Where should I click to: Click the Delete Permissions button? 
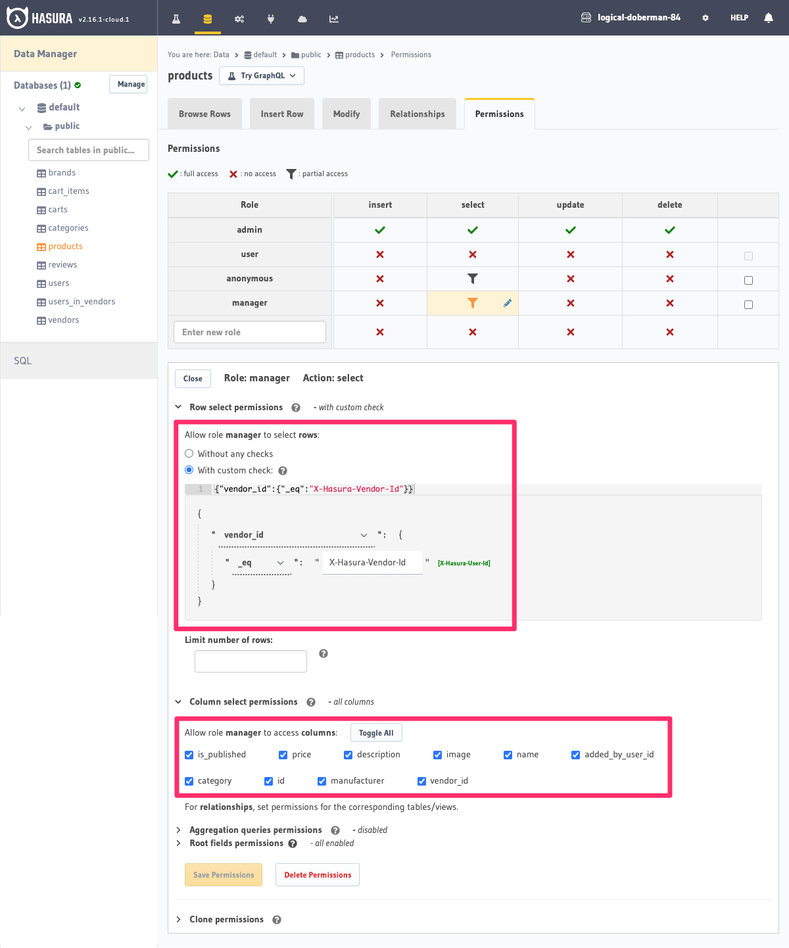pyautogui.click(x=317, y=874)
